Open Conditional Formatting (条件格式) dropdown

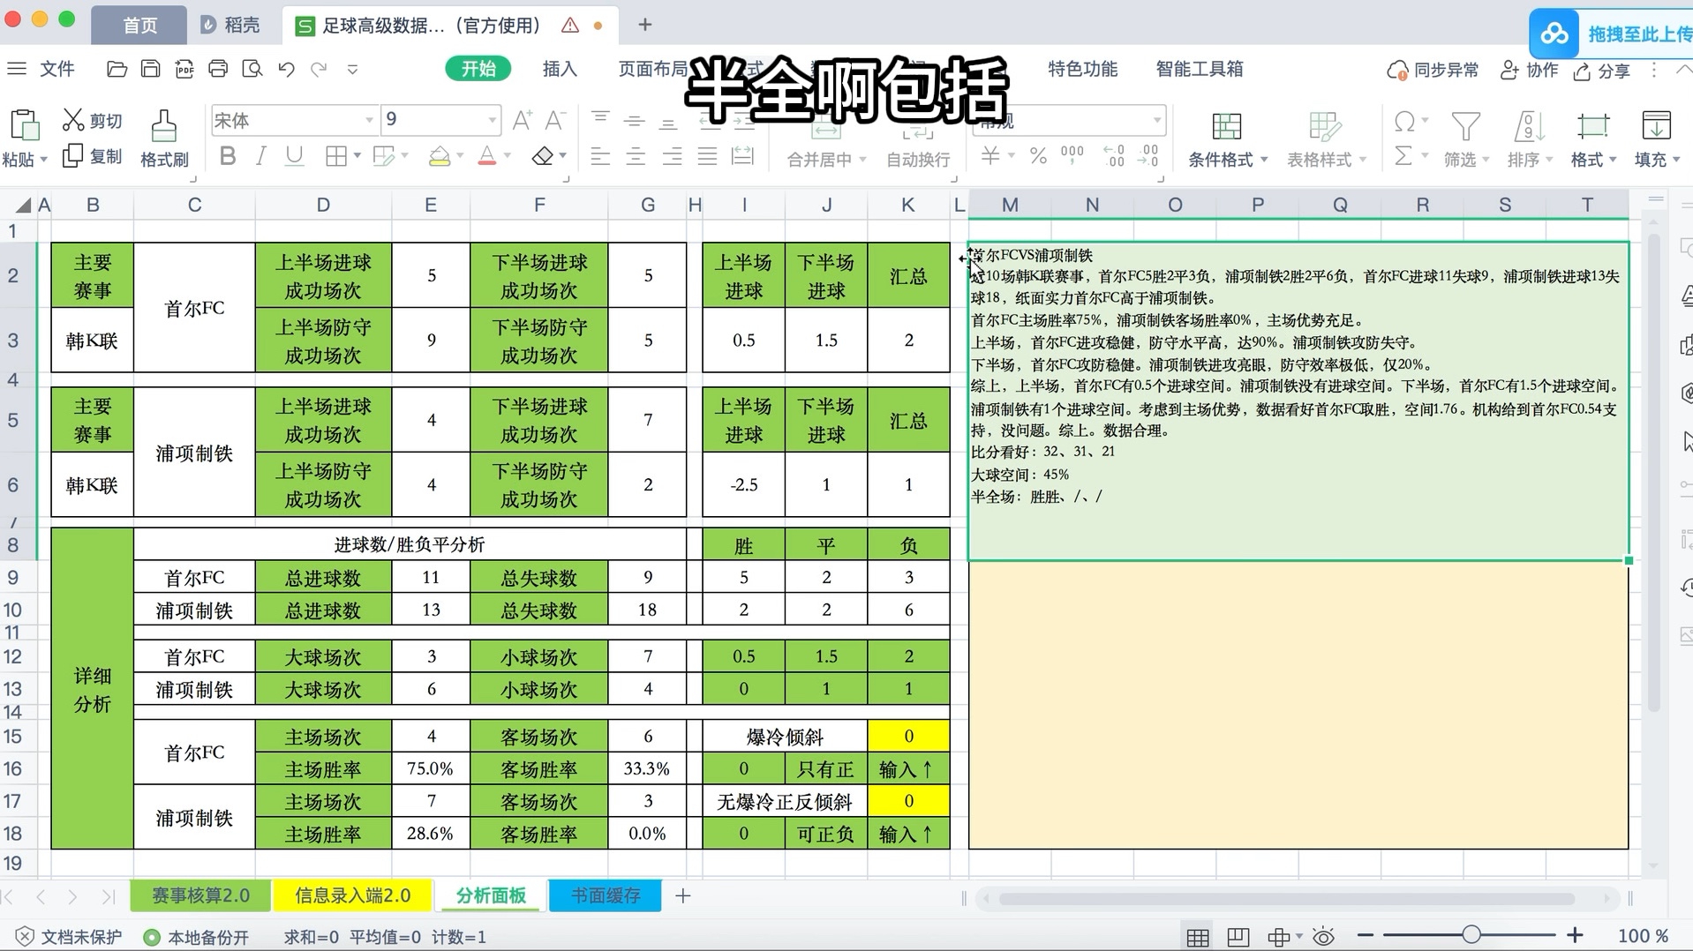point(1227,140)
